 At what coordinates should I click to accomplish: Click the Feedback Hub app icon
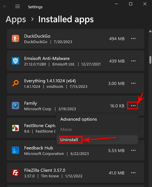[x=15, y=150]
